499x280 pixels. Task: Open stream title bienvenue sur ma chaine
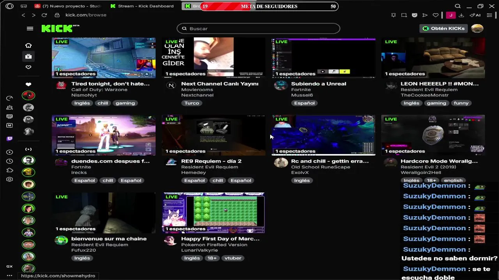109,239
